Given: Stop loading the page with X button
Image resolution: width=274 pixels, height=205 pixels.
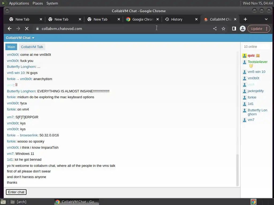Looking at the screenshot, I should [x=27, y=29].
